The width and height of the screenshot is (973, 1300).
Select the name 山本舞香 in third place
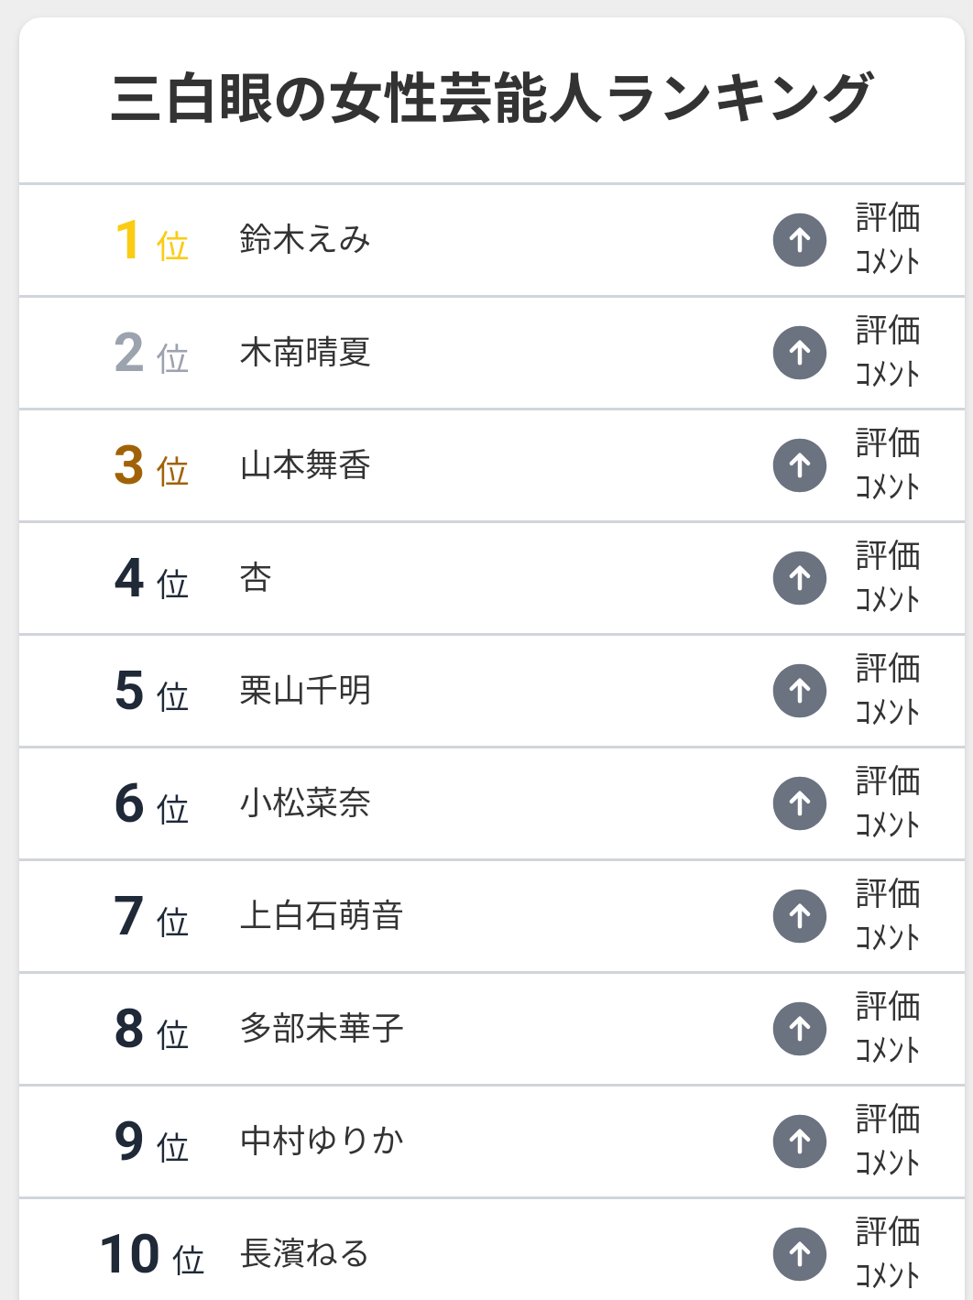pos(305,465)
